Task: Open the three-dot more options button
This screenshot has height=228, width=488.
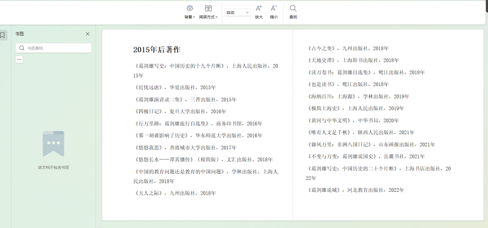Action: (19, 59)
